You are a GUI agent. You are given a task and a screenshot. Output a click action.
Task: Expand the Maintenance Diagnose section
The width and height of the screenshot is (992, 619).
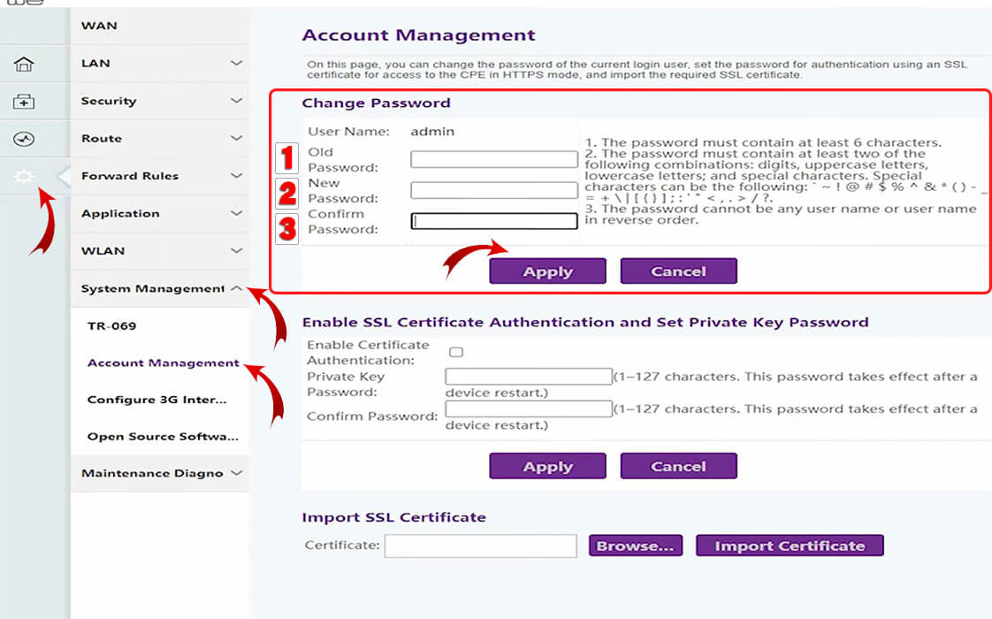[x=159, y=473]
